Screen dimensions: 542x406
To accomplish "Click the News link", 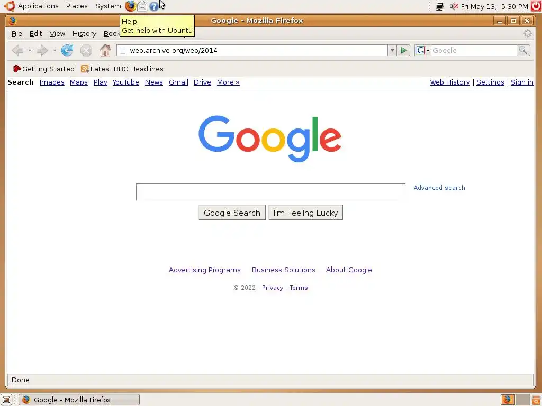I will tap(154, 82).
